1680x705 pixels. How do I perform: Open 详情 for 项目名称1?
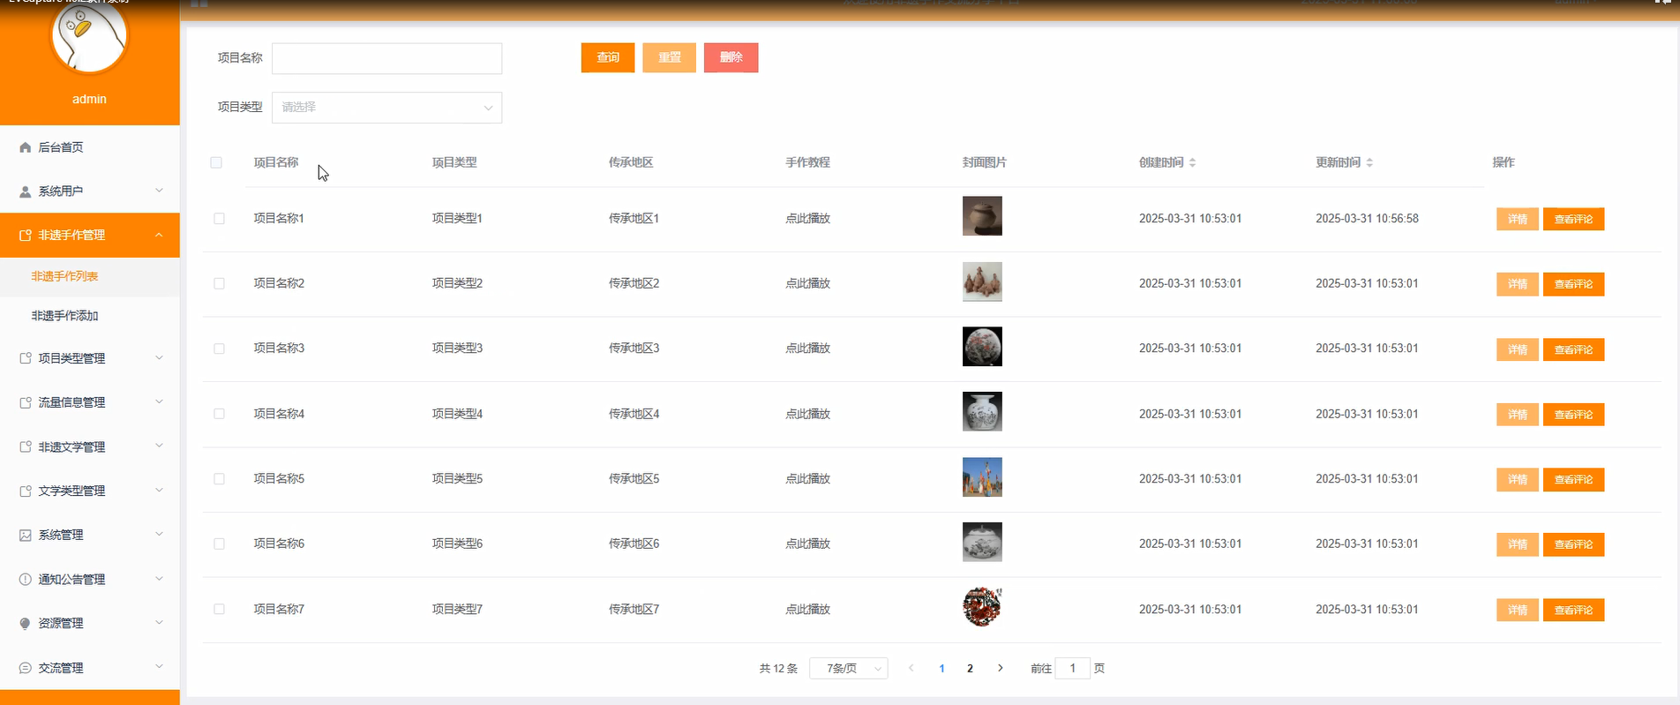tap(1518, 219)
